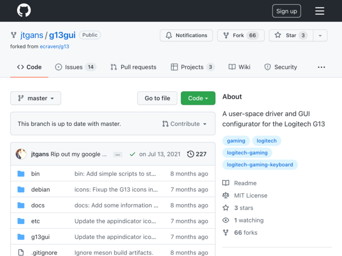Viewport: 342px width, 256px height.
Task: Click the etc folder icon
Action: coord(21,221)
